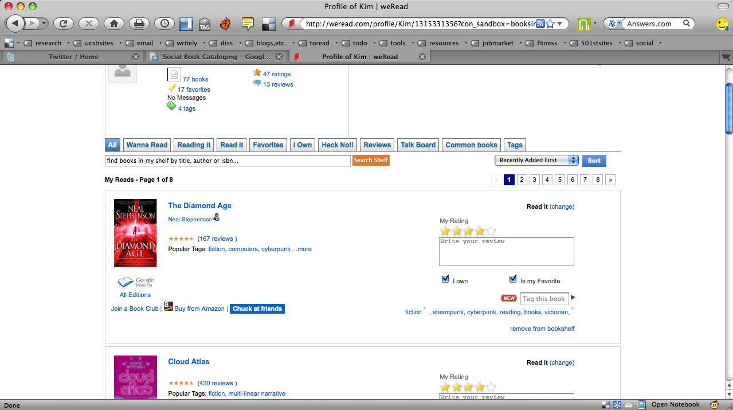Image resolution: width=733 pixels, height=410 pixels.
Task: Click the TAG toolbar icon
Action: pyautogui.click(x=205, y=24)
